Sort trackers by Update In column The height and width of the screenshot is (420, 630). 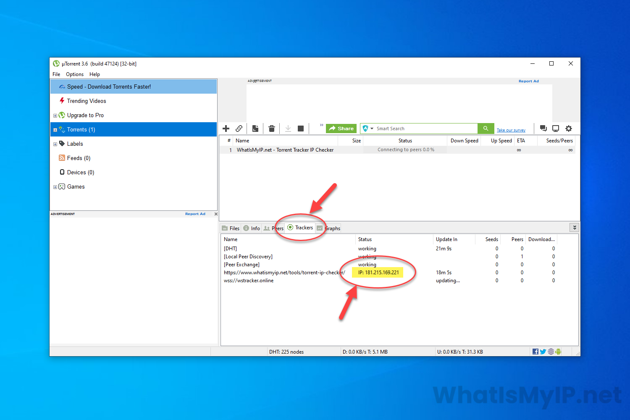(x=454, y=239)
